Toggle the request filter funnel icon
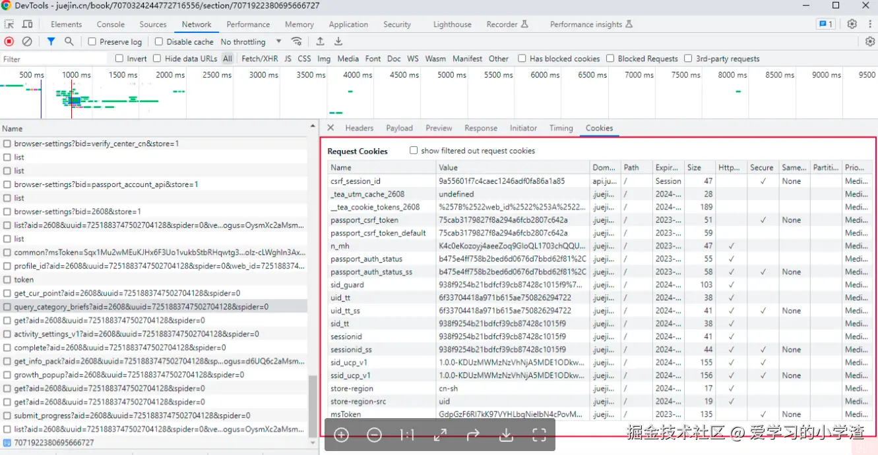This screenshot has width=878, height=455. (x=51, y=41)
